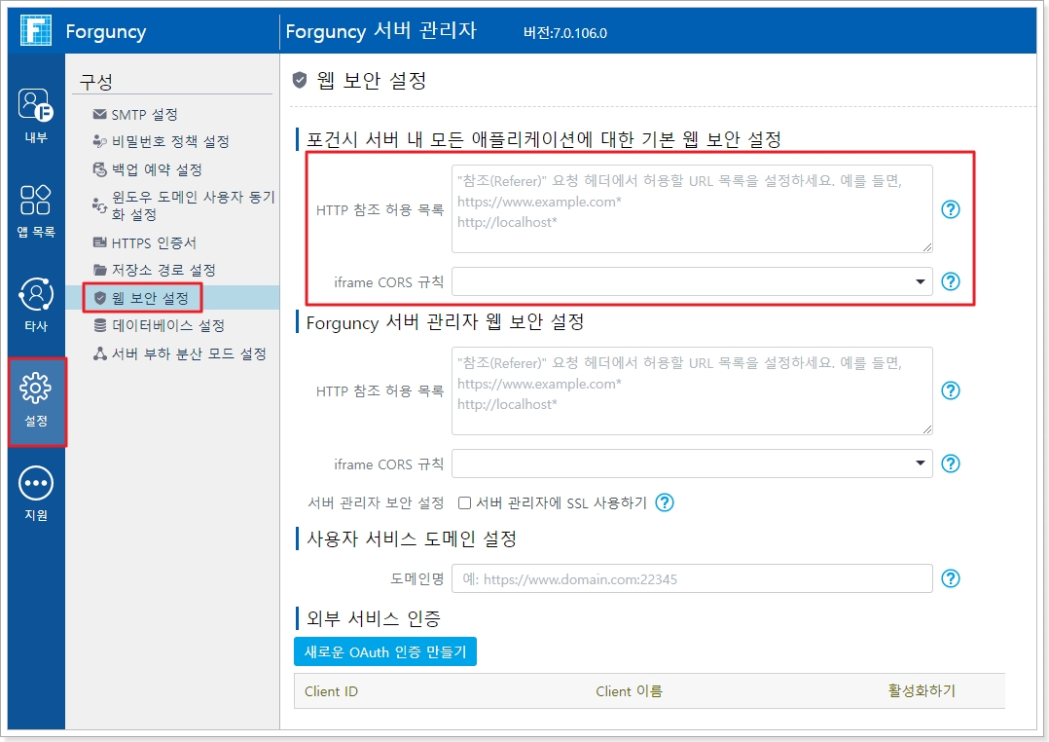The image size is (1049, 742).
Task: Click the 도메인명 input field
Action: click(692, 578)
